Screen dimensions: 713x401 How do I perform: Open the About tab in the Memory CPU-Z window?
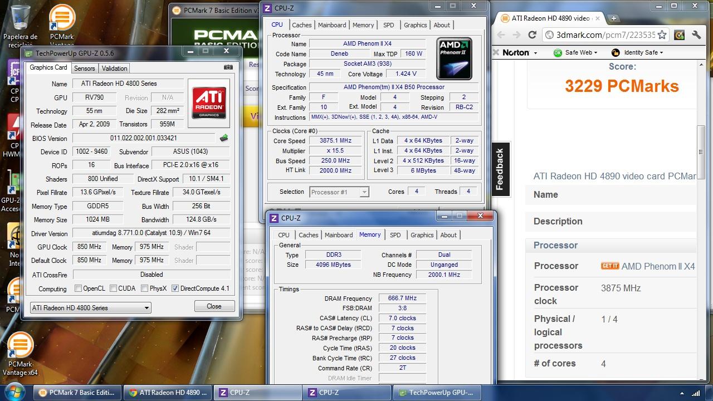(448, 235)
